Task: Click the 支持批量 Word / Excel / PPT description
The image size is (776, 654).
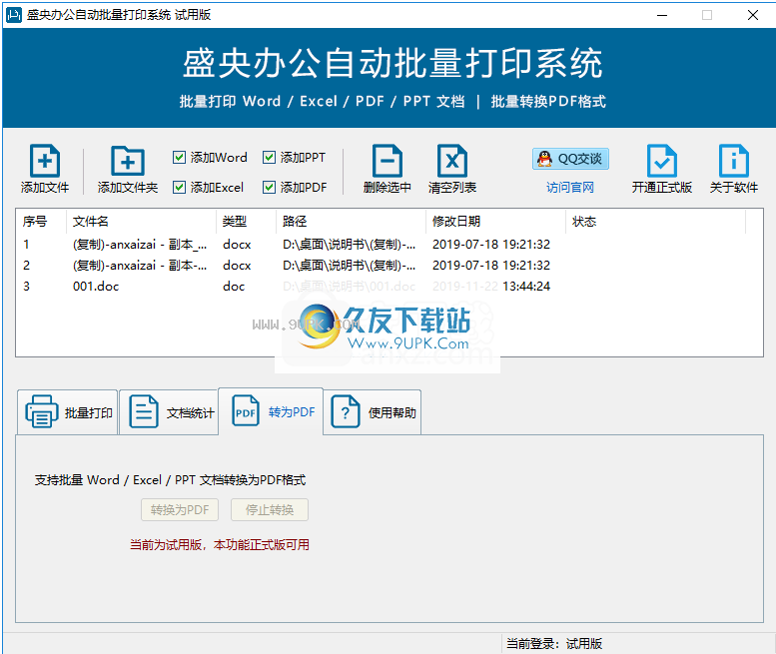Action: (x=170, y=480)
